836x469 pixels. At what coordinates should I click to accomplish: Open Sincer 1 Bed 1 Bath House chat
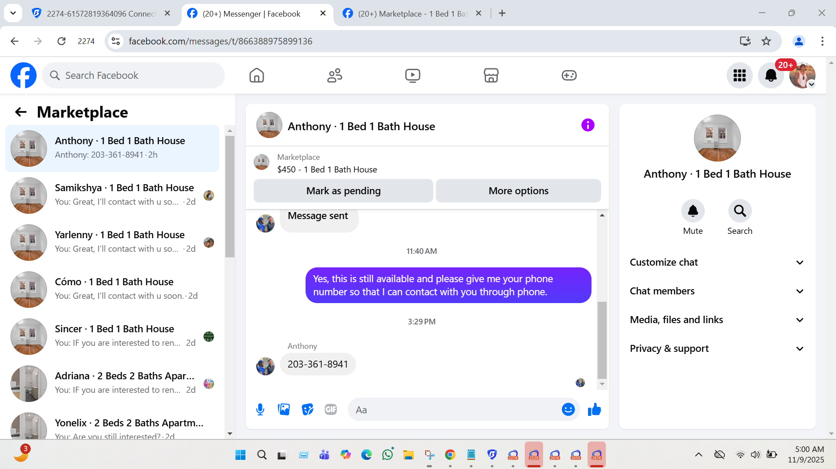click(x=112, y=336)
